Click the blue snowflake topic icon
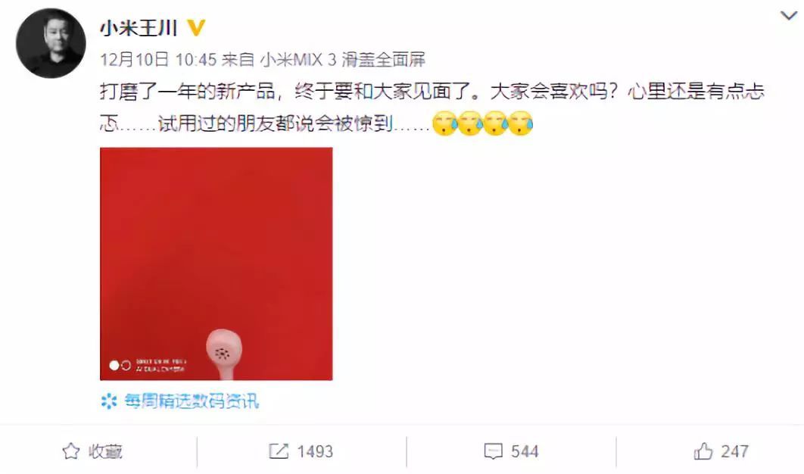The width and height of the screenshot is (804, 474). click(x=109, y=401)
